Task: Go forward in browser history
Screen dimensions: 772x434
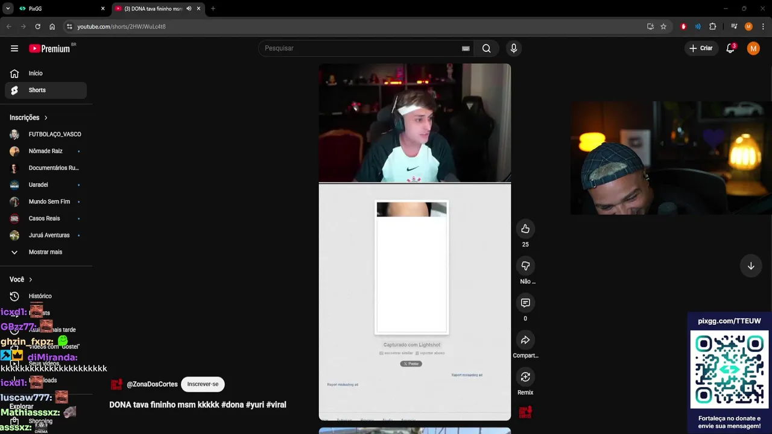Action: 23,27
